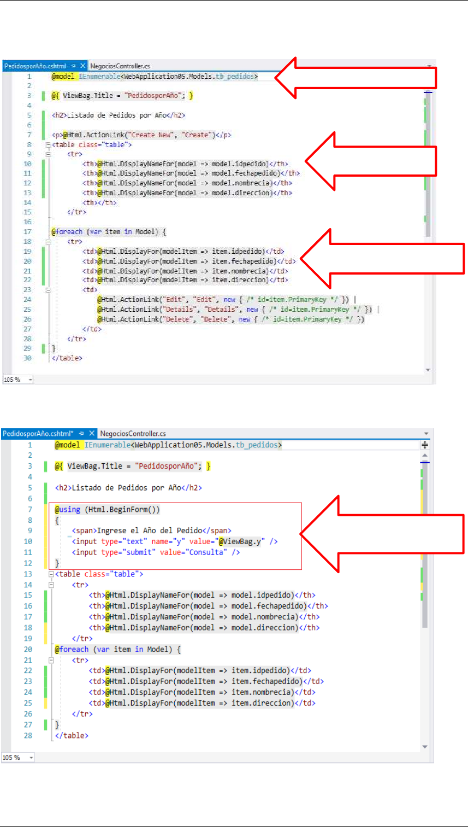Click the @model IEnumerable line in top editor

155,77
